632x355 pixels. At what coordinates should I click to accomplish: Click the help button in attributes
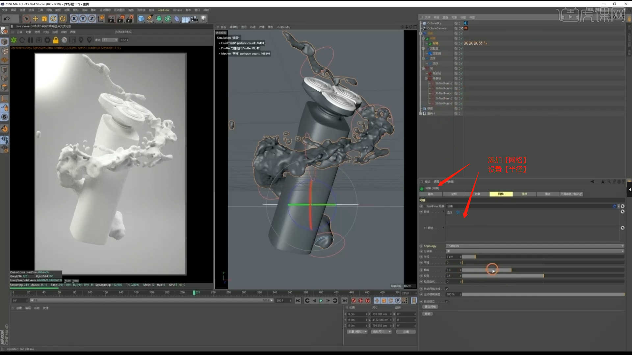pyautogui.click(x=427, y=314)
